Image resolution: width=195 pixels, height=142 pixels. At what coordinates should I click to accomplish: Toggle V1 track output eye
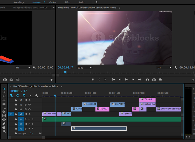pyautogui.click(x=29, y=114)
